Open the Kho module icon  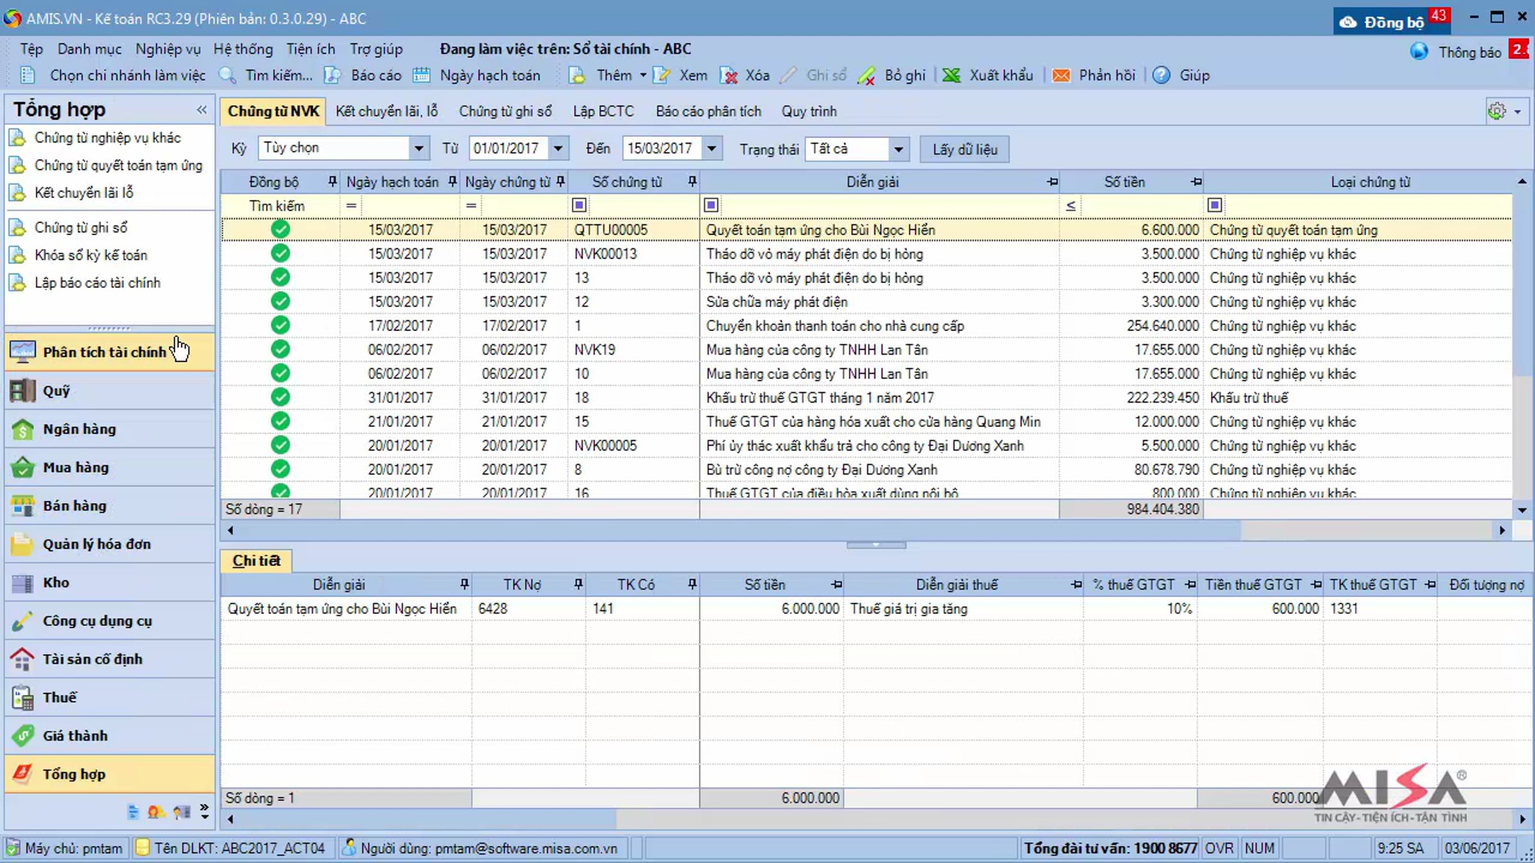tap(22, 582)
